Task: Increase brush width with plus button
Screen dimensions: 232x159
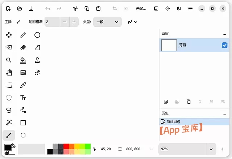Action: point(74,22)
